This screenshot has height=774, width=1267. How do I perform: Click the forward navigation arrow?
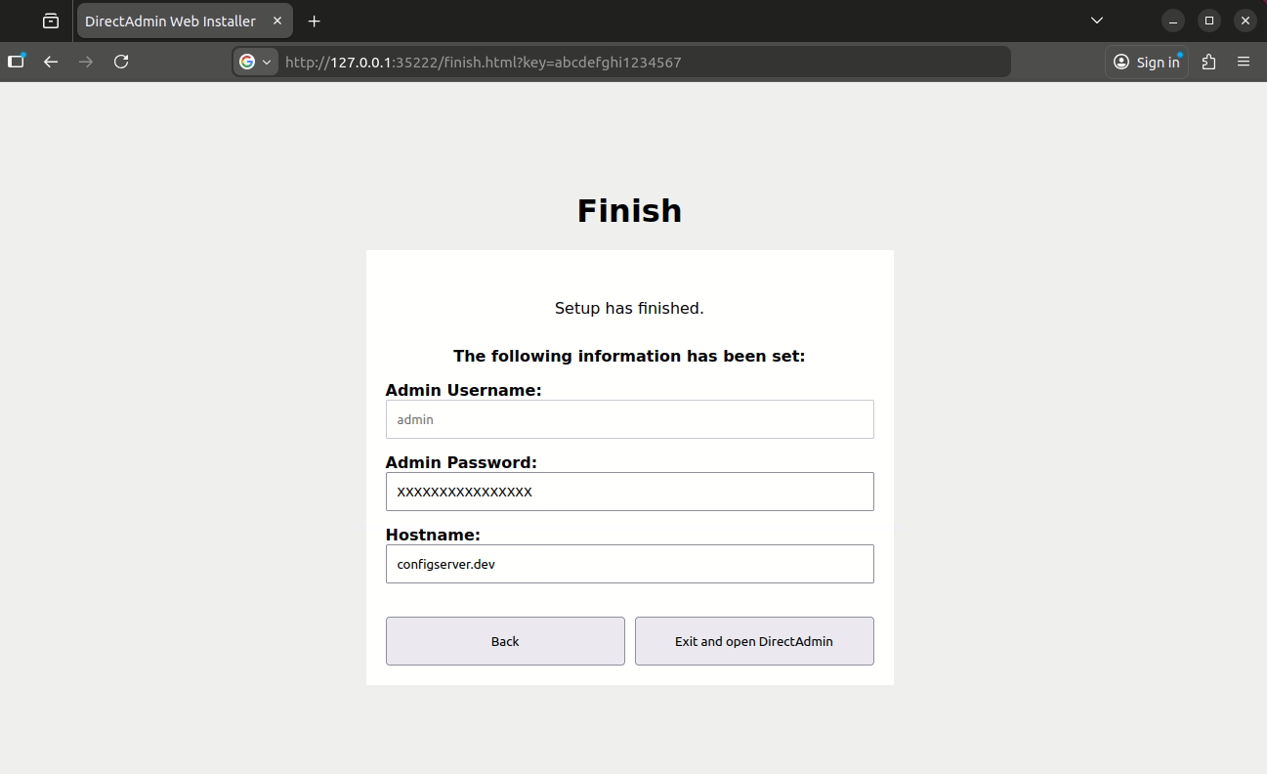[85, 62]
